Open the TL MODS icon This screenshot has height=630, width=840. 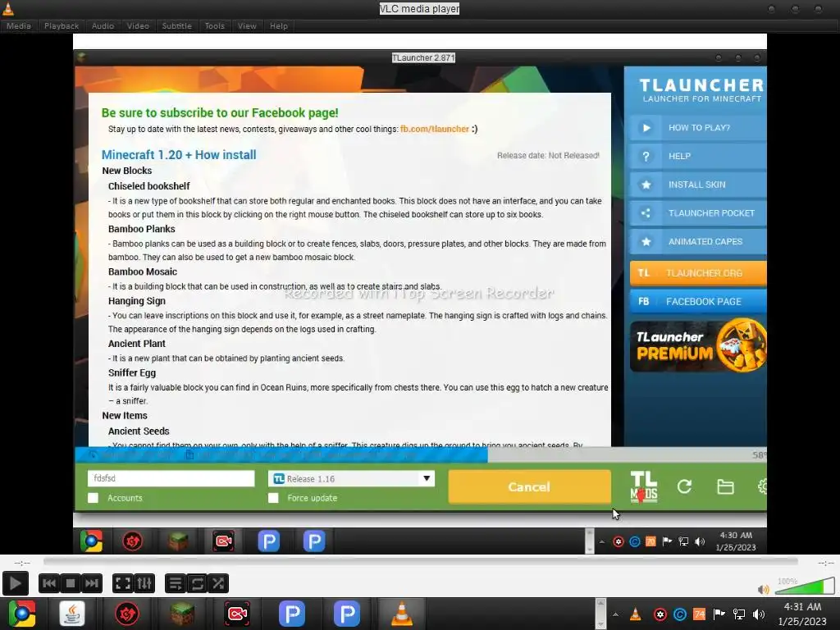[643, 486]
